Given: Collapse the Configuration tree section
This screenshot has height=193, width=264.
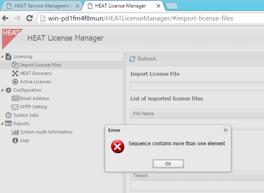Looking at the screenshot, I should (2, 90).
